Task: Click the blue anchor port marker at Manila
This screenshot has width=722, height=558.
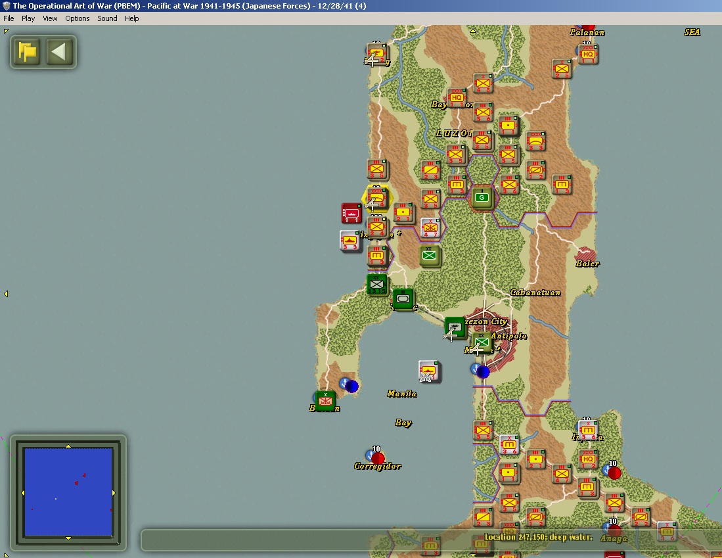Action: [x=480, y=371]
